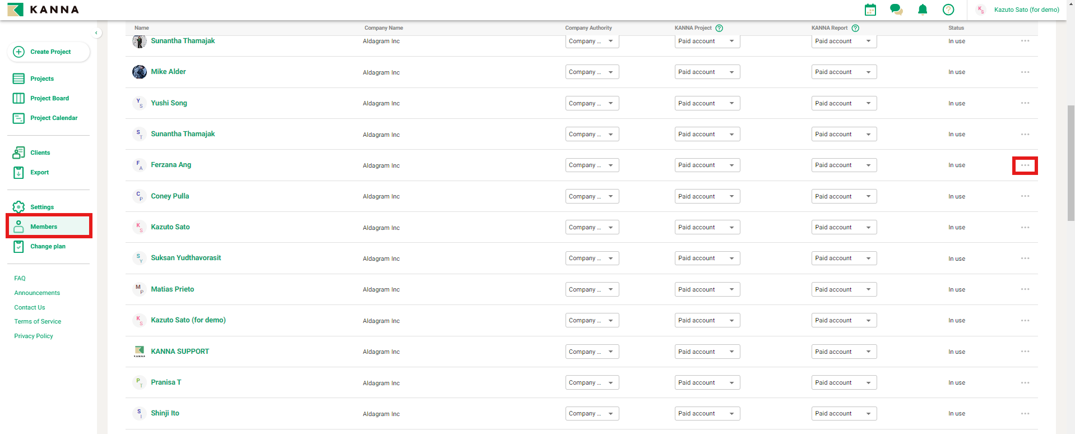Click the KANNA Report info help icon
Image resolution: width=1075 pixels, height=434 pixels.
[x=855, y=28]
